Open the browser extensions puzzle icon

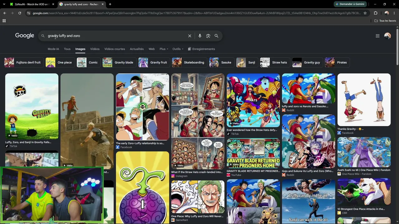point(376,13)
